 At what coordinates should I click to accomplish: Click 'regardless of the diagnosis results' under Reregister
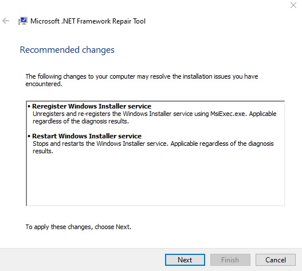(80, 121)
